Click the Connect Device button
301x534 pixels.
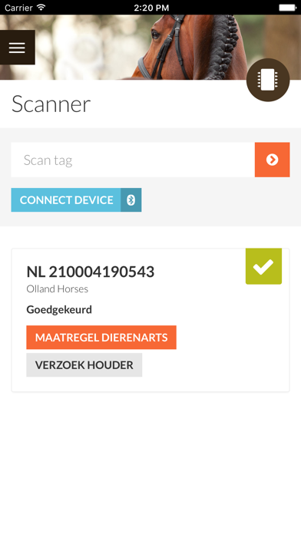(x=76, y=200)
